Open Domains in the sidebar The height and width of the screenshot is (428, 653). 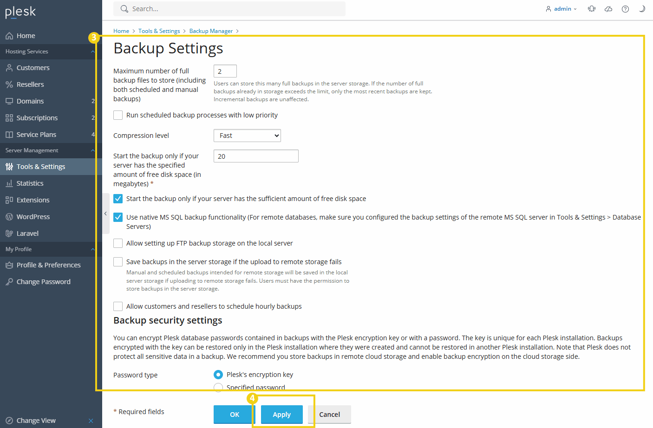30,101
